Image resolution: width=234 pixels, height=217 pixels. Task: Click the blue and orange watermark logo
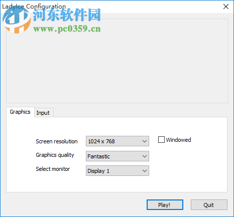tap(17, 20)
